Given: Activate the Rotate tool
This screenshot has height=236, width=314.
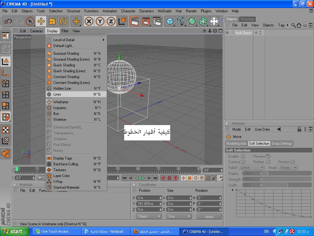Looking at the screenshot, I should pyautogui.click(x=63, y=21).
